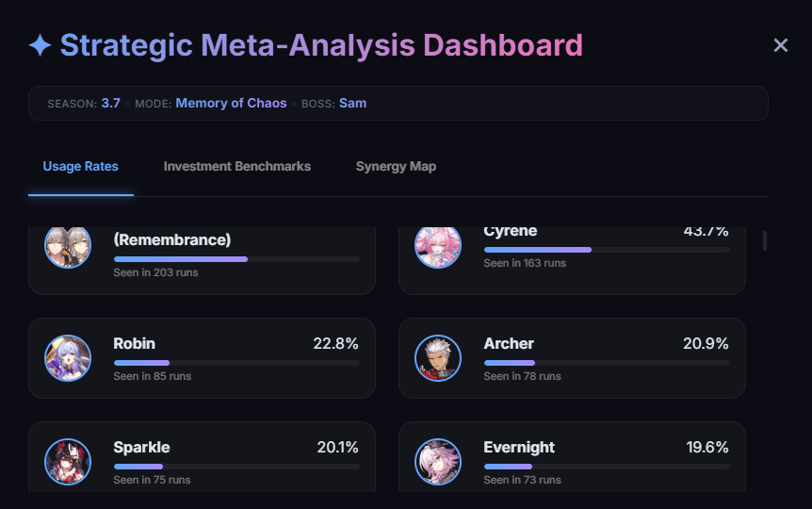Click Cyrene's usage progress bar
Image resolution: width=812 pixels, height=509 pixels.
point(606,250)
